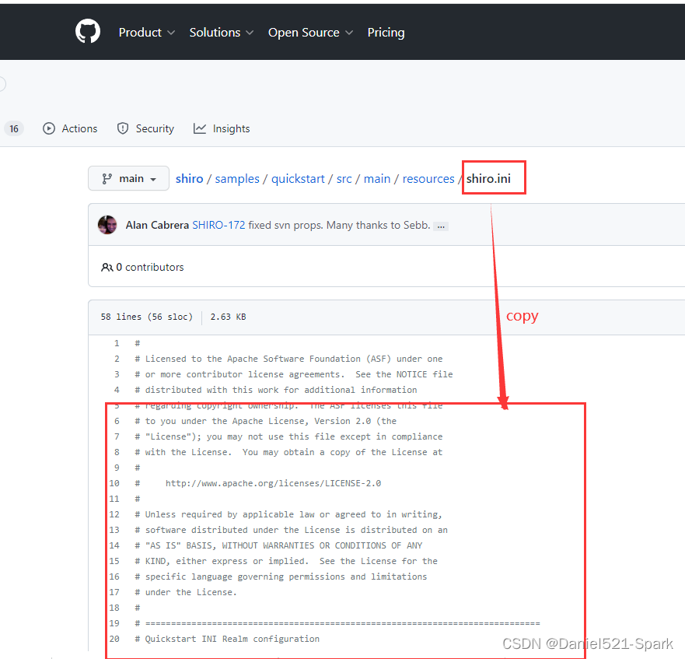685x659 pixels.
Task: Open the quickstart folder breadcrumb
Action: [298, 179]
